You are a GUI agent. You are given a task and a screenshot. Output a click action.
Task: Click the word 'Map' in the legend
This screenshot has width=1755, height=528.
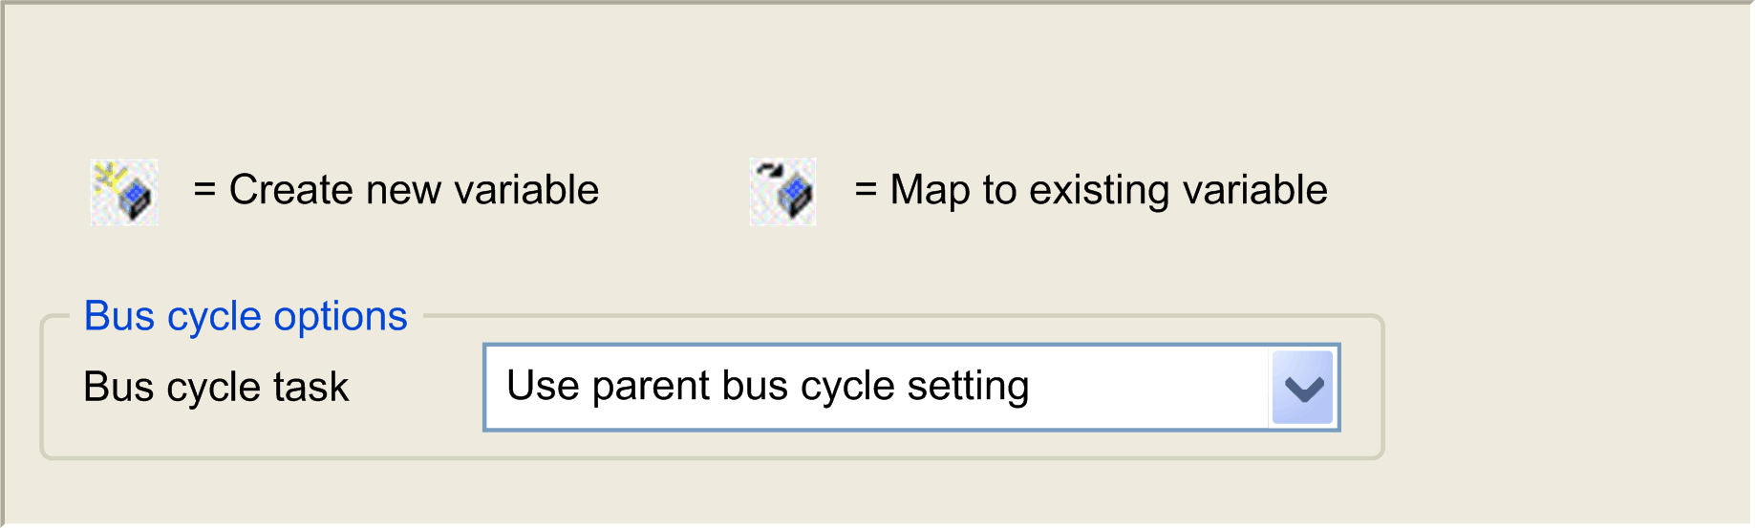coord(930,191)
